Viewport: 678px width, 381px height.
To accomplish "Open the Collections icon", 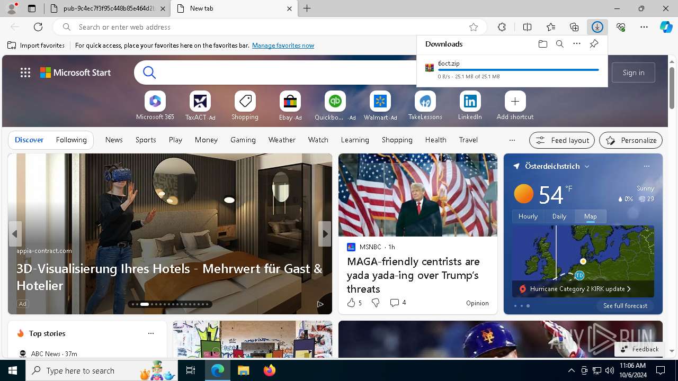I will pos(574,27).
